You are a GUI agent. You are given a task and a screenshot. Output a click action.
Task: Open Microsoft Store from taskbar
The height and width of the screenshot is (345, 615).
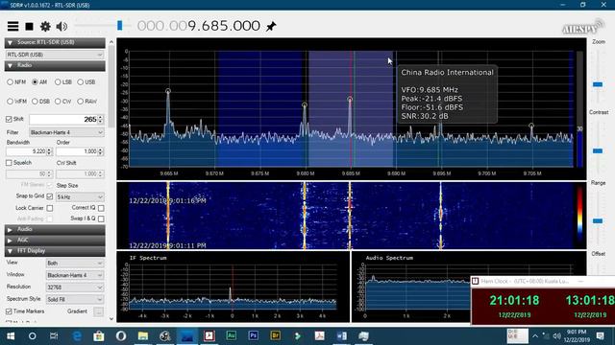98,336
